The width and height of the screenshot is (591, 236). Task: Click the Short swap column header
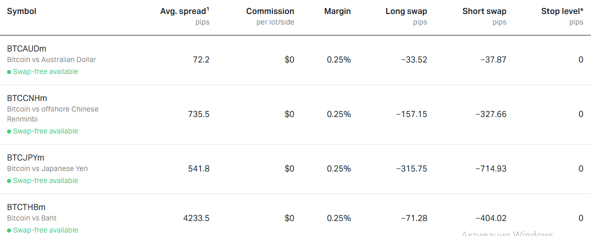tap(484, 11)
